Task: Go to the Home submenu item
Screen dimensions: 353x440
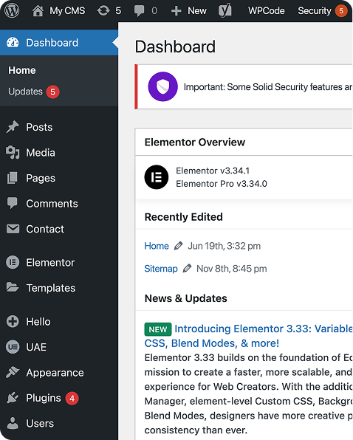Action: (x=22, y=70)
